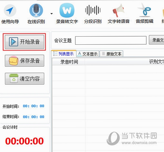Click the 录音文 button beside topic field
164x152 pixels.
click(x=157, y=40)
